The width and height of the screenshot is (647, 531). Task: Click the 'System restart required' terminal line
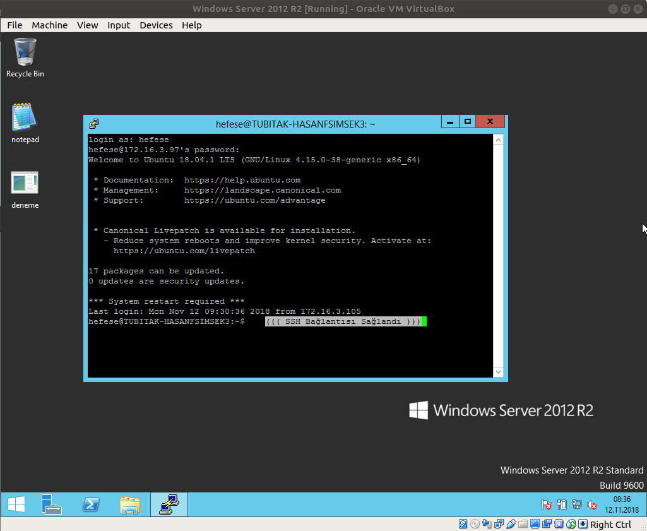tap(166, 301)
